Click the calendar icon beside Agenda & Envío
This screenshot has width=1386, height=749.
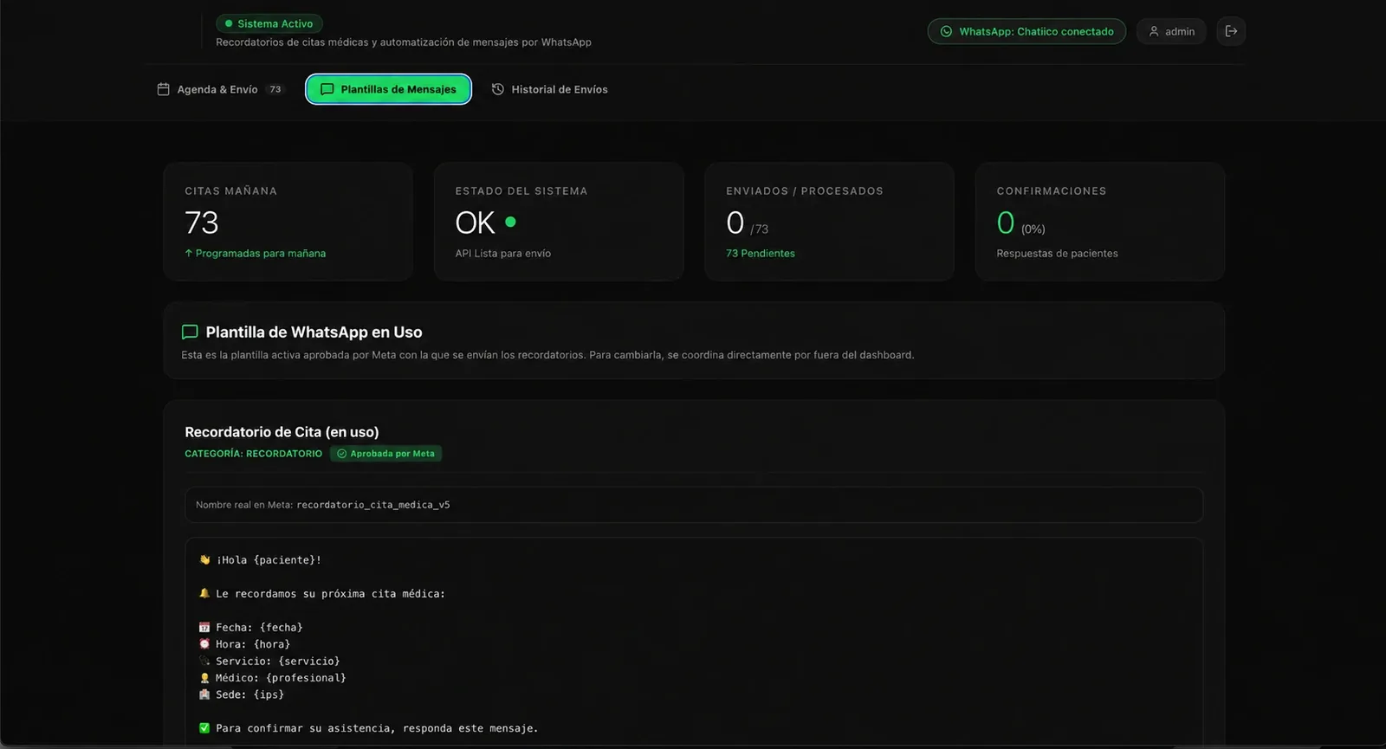click(163, 89)
